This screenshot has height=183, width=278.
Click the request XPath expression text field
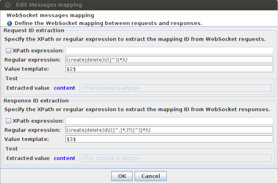[170, 50]
